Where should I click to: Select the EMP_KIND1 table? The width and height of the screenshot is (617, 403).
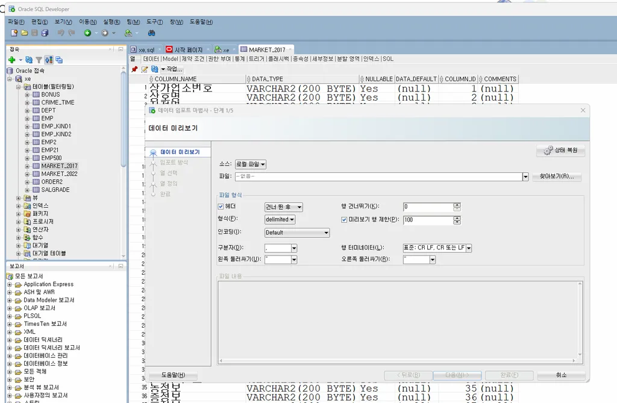point(56,127)
